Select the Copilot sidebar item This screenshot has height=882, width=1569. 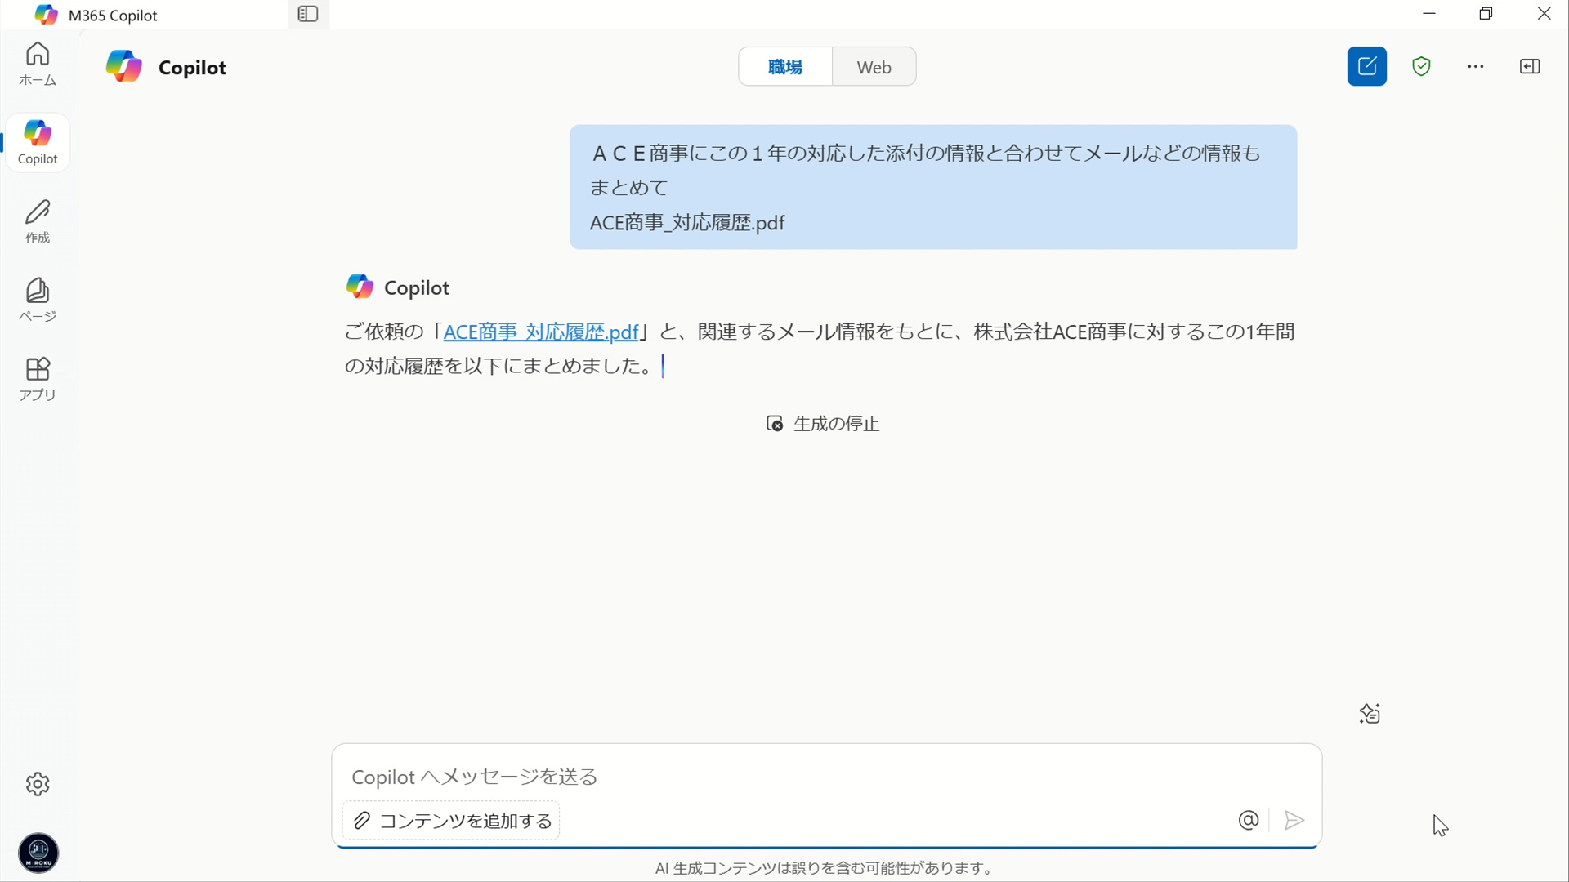[38, 143]
